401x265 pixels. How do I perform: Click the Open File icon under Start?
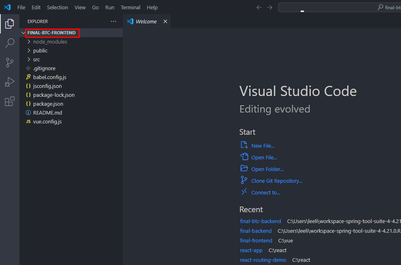point(244,156)
